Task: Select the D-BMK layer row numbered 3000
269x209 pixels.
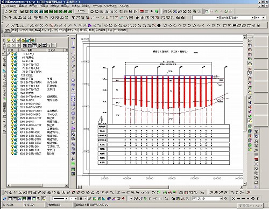Action: [x=38, y=122]
